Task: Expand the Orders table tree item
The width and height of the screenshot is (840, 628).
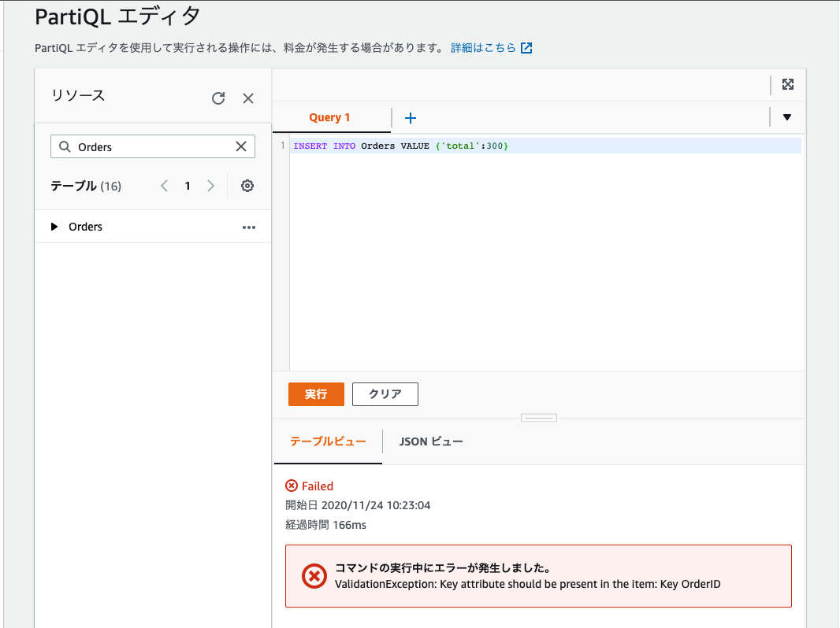Action: click(x=54, y=227)
